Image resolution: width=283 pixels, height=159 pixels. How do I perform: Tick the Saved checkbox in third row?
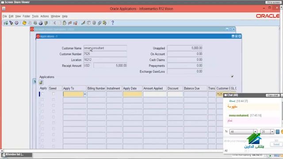[x=54, y=106]
